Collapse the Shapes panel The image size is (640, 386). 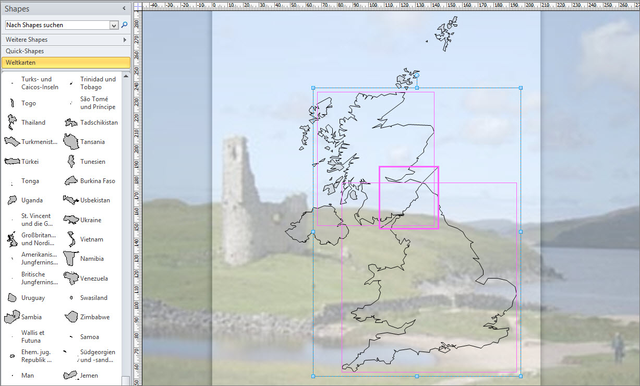pos(124,8)
